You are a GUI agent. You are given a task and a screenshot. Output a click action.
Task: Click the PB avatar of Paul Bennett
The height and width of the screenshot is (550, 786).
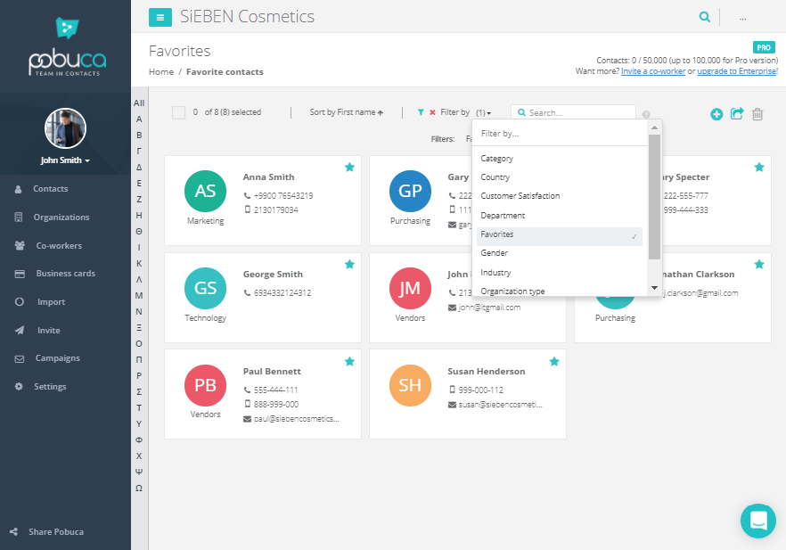(x=206, y=385)
